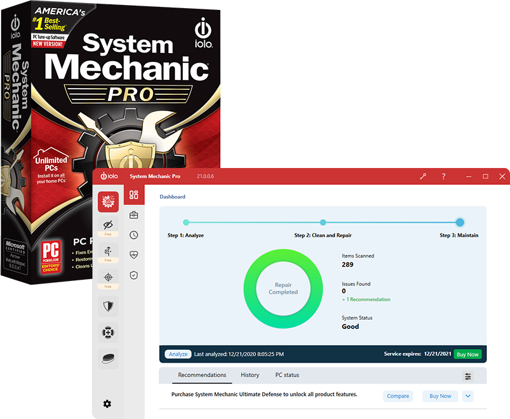Expand the chevron next to Buy Now
This screenshot has height=419, width=510.
468,396
